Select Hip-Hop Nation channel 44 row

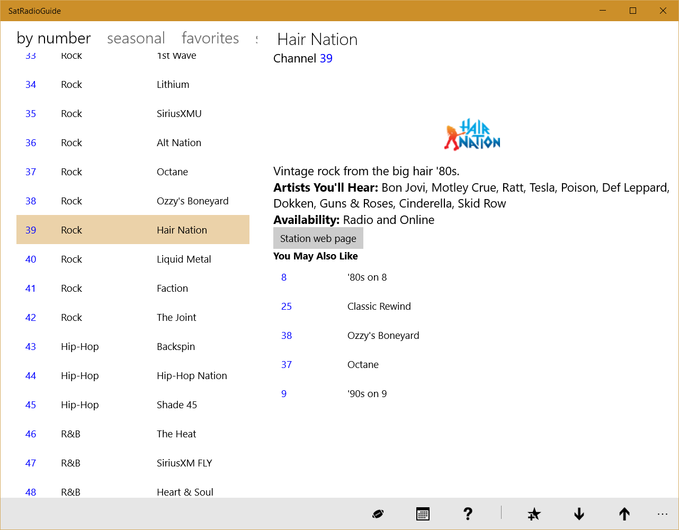(133, 375)
